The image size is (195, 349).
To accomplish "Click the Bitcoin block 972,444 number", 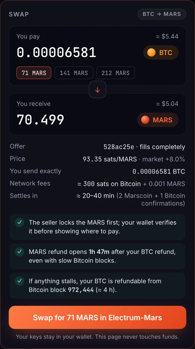I will [x=81, y=290].
